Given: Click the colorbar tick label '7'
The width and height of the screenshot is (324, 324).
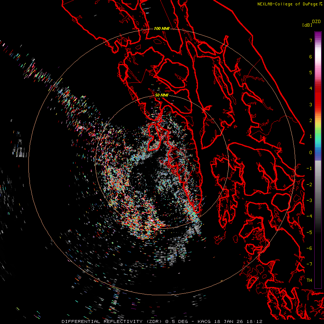Looking at the screenshot, I should (311, 40).
